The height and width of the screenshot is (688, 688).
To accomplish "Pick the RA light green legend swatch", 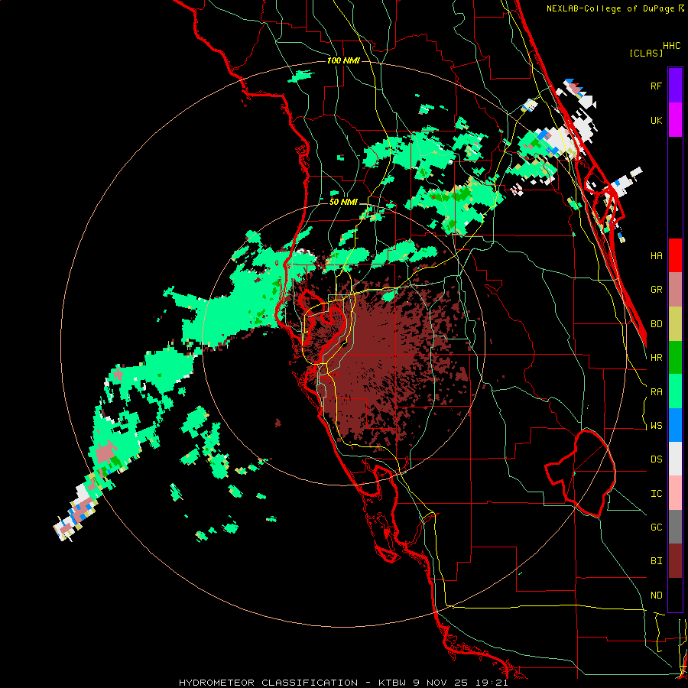I will point(675,391).
